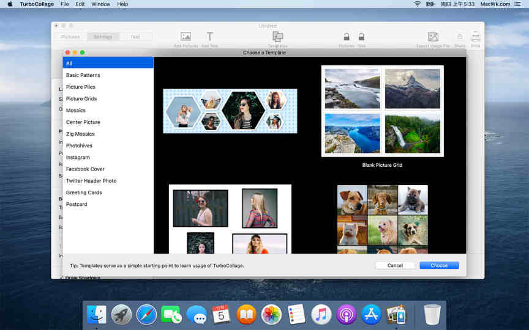This screenshot has height=330, width=529.
Task: Select the Mosaics category
Action: [x=108, y=111]
